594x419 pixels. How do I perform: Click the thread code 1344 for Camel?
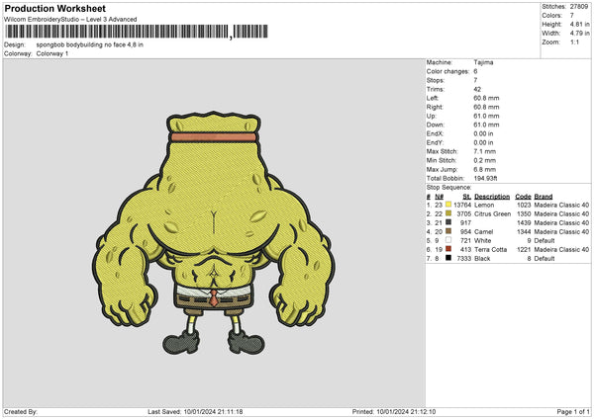click(x=524, y=232)
